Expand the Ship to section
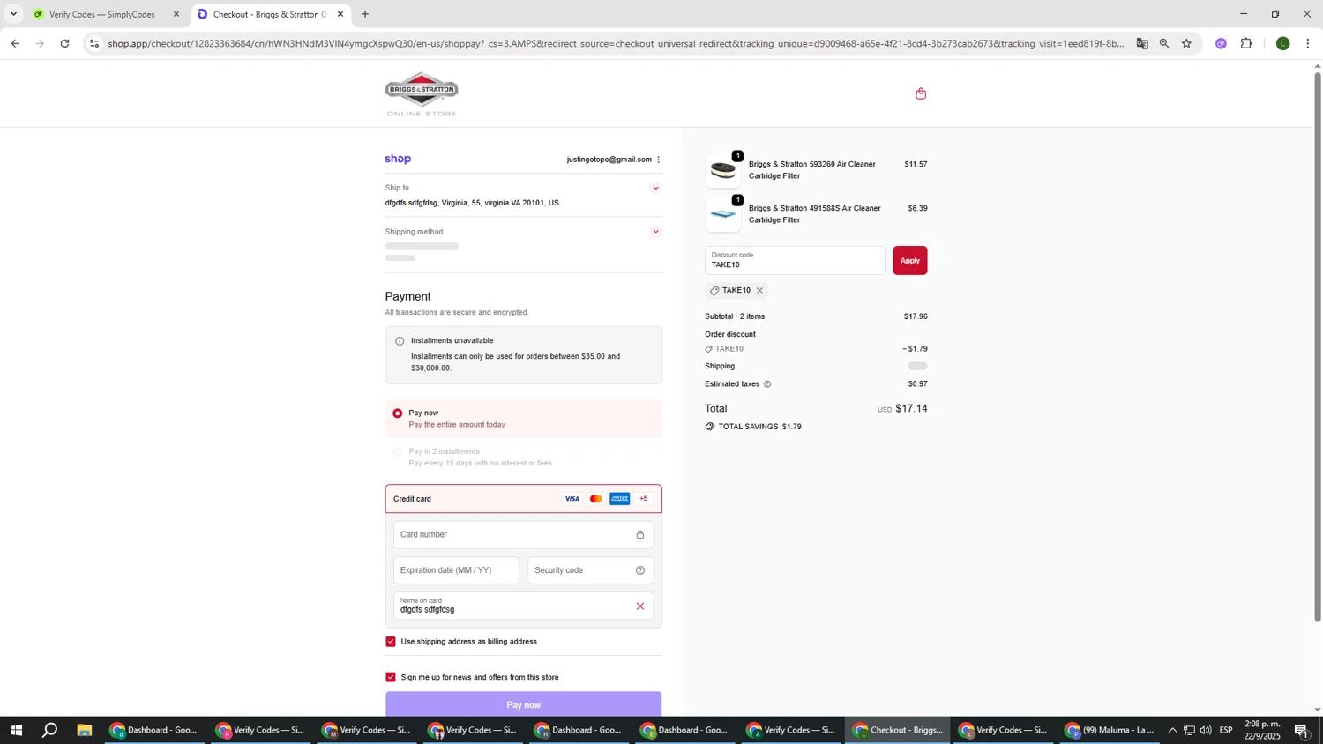1323x744 pixels. tap(655, 188)
